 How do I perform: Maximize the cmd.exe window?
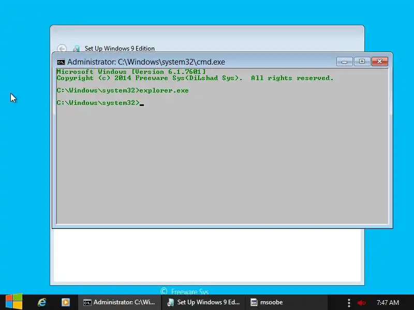click(362, 61)
